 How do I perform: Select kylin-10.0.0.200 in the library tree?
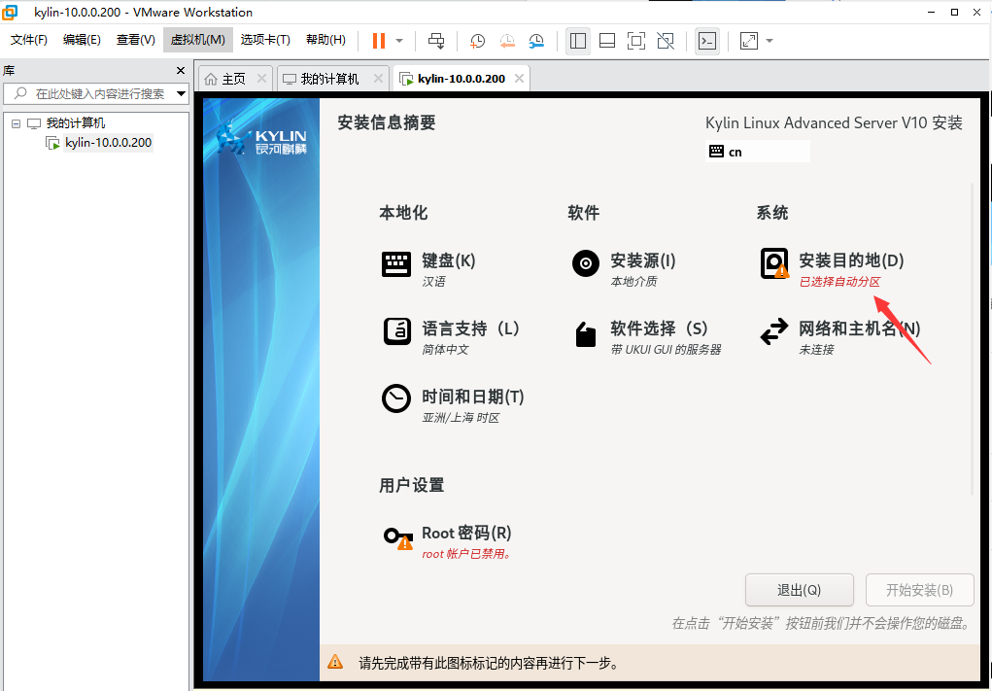pos(108,142)
